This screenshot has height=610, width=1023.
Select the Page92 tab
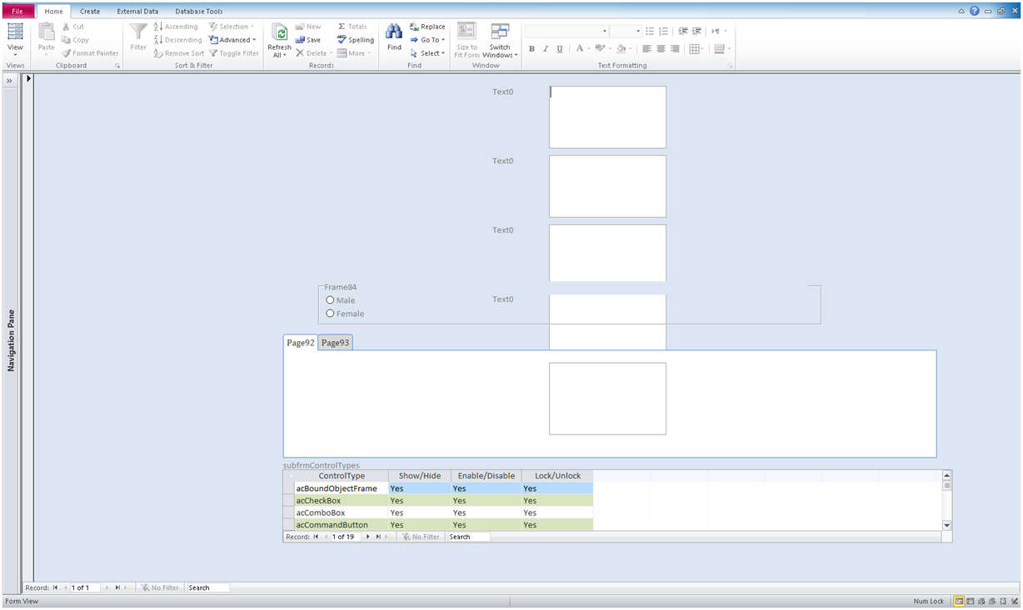[301, 343]
